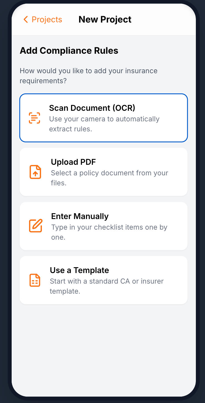Select the orange scan document icon

point(34,118)
